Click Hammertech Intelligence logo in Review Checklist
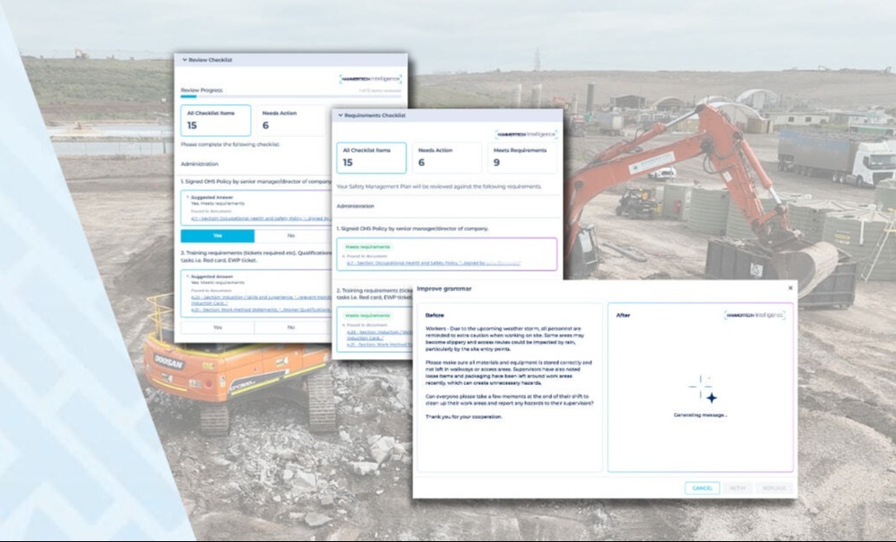896x542 pixels. tap(370, 79)
